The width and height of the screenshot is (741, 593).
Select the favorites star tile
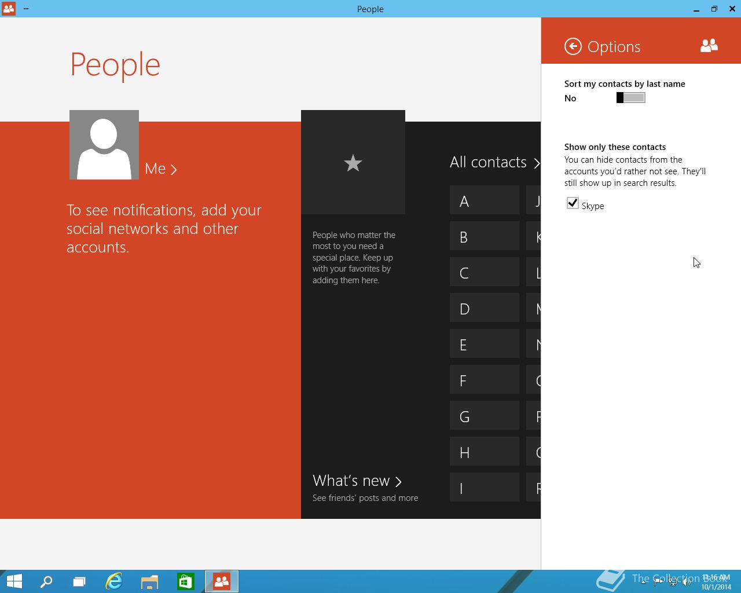[x=353, y=162]
